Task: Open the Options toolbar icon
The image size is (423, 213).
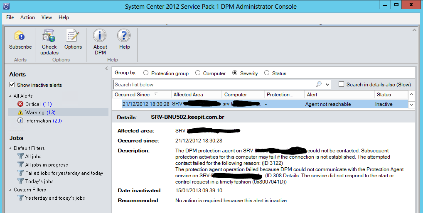Action: tap(73, 36)
